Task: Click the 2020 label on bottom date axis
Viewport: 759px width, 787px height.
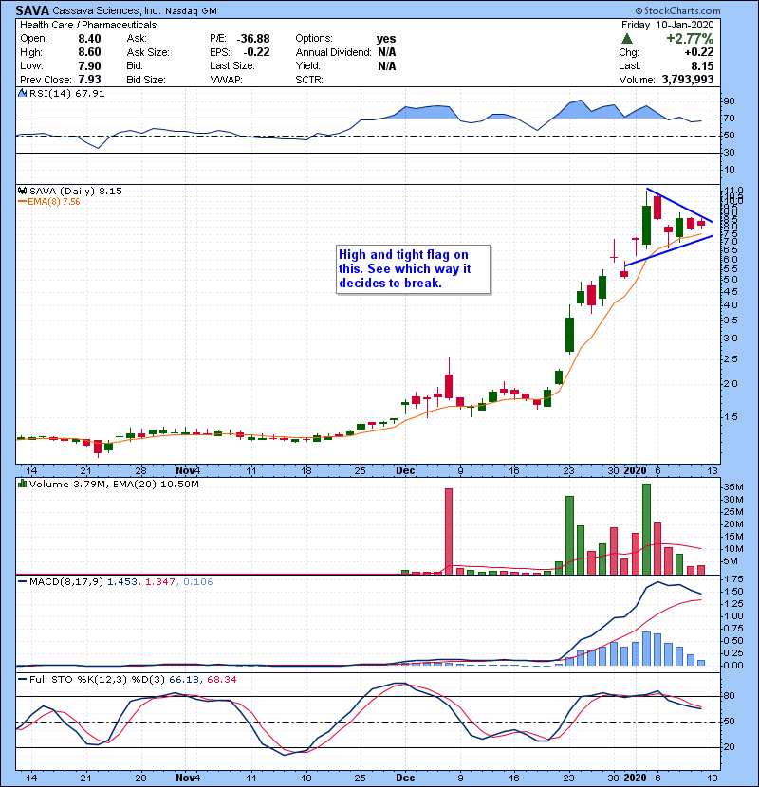Action: tap(635, 778)
